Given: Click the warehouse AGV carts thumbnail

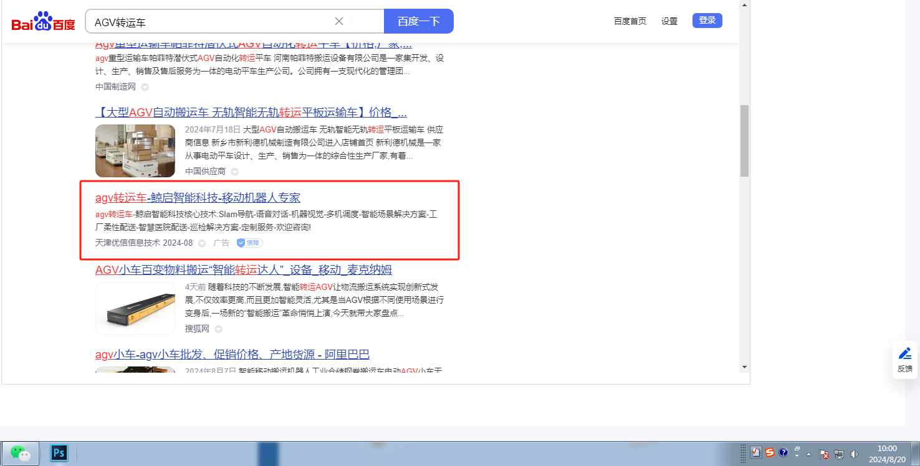Looking at the screenshot, I should click(x=135, y=151).
